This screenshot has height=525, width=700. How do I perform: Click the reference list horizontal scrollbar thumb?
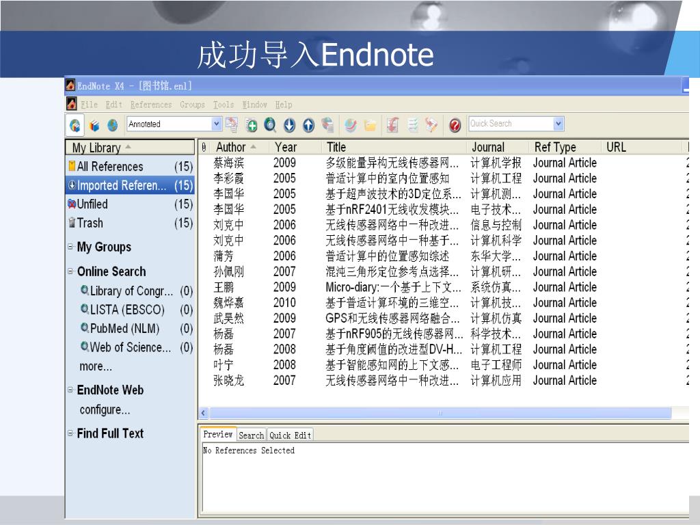[x=440, y=413]
